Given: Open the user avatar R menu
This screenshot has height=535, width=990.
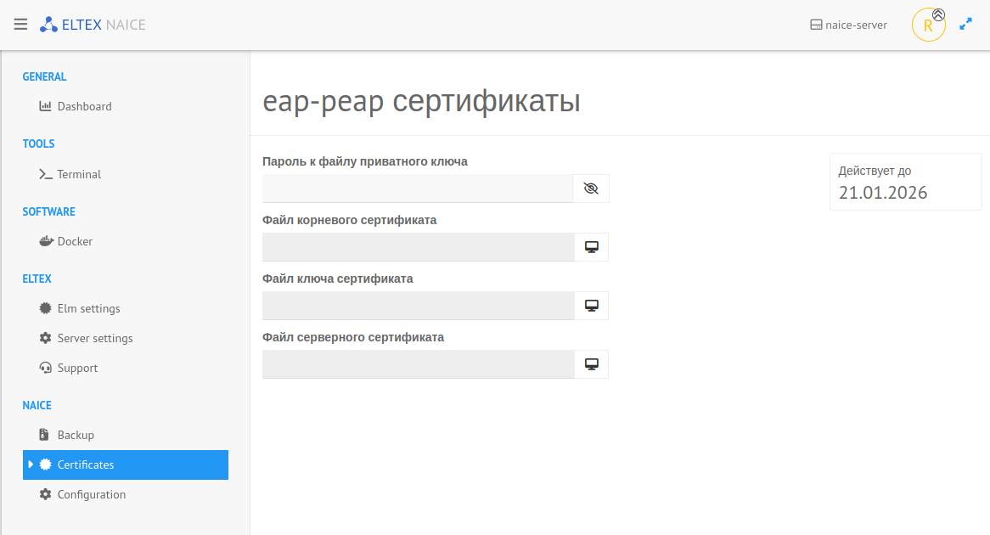Looking at the screenshot, I should pyautogui.click(x=928, y=25).
